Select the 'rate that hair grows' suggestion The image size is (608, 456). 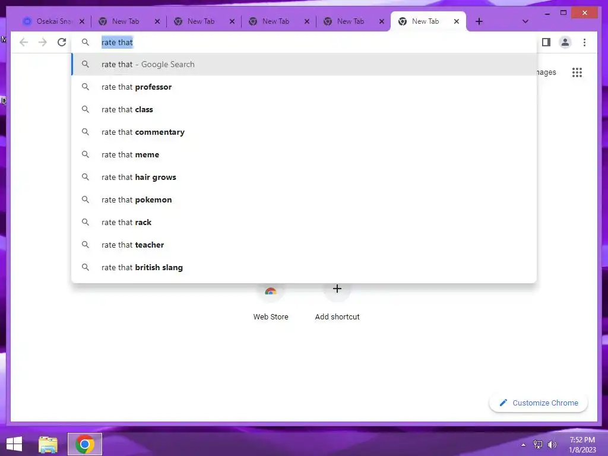point(305,177)
